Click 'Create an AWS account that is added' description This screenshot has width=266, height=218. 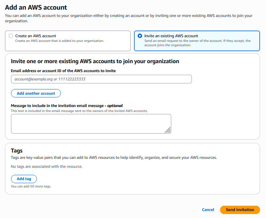(60, 41)
